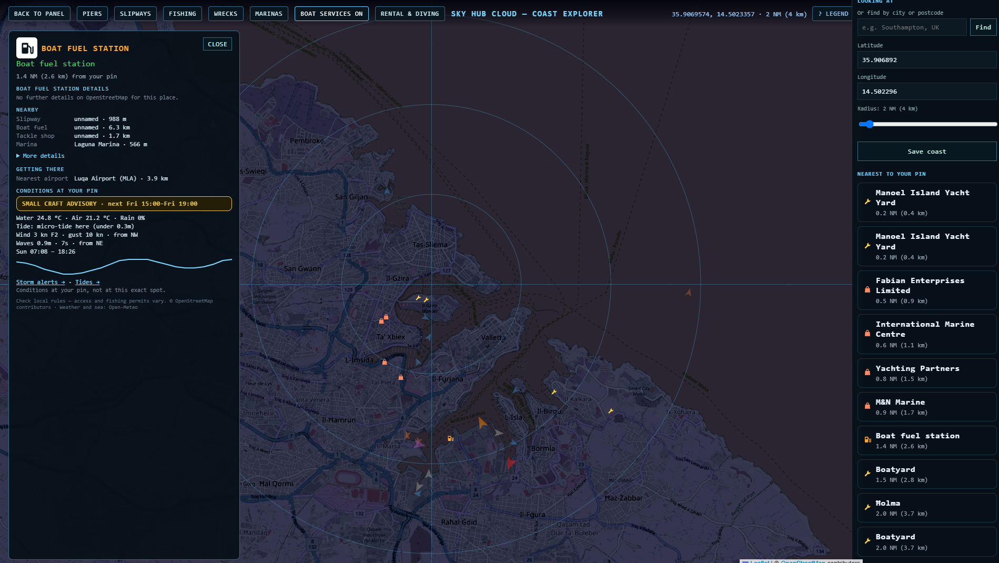Enable the Rental & Diving layer

tap(410, 14)
